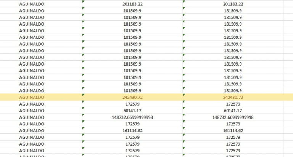Select the AGUINALDO label beside 60141.17

point(32,111)
